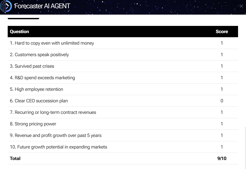Close the Forecaster AI Agent panel
The width and height of the screenshot is (246, 169).
241,6
